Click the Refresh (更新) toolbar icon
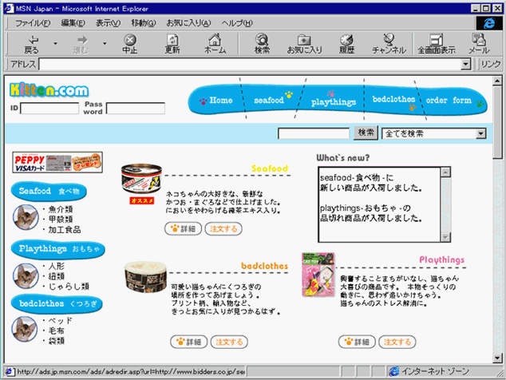Viewport: 506px width, 380px height. [x=172, y=43]
